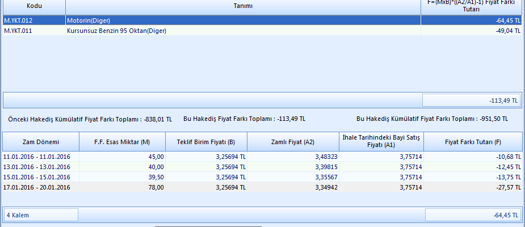Select the M.YKT.012 Motorin row

pyautogui.click(x=243, y=20)
